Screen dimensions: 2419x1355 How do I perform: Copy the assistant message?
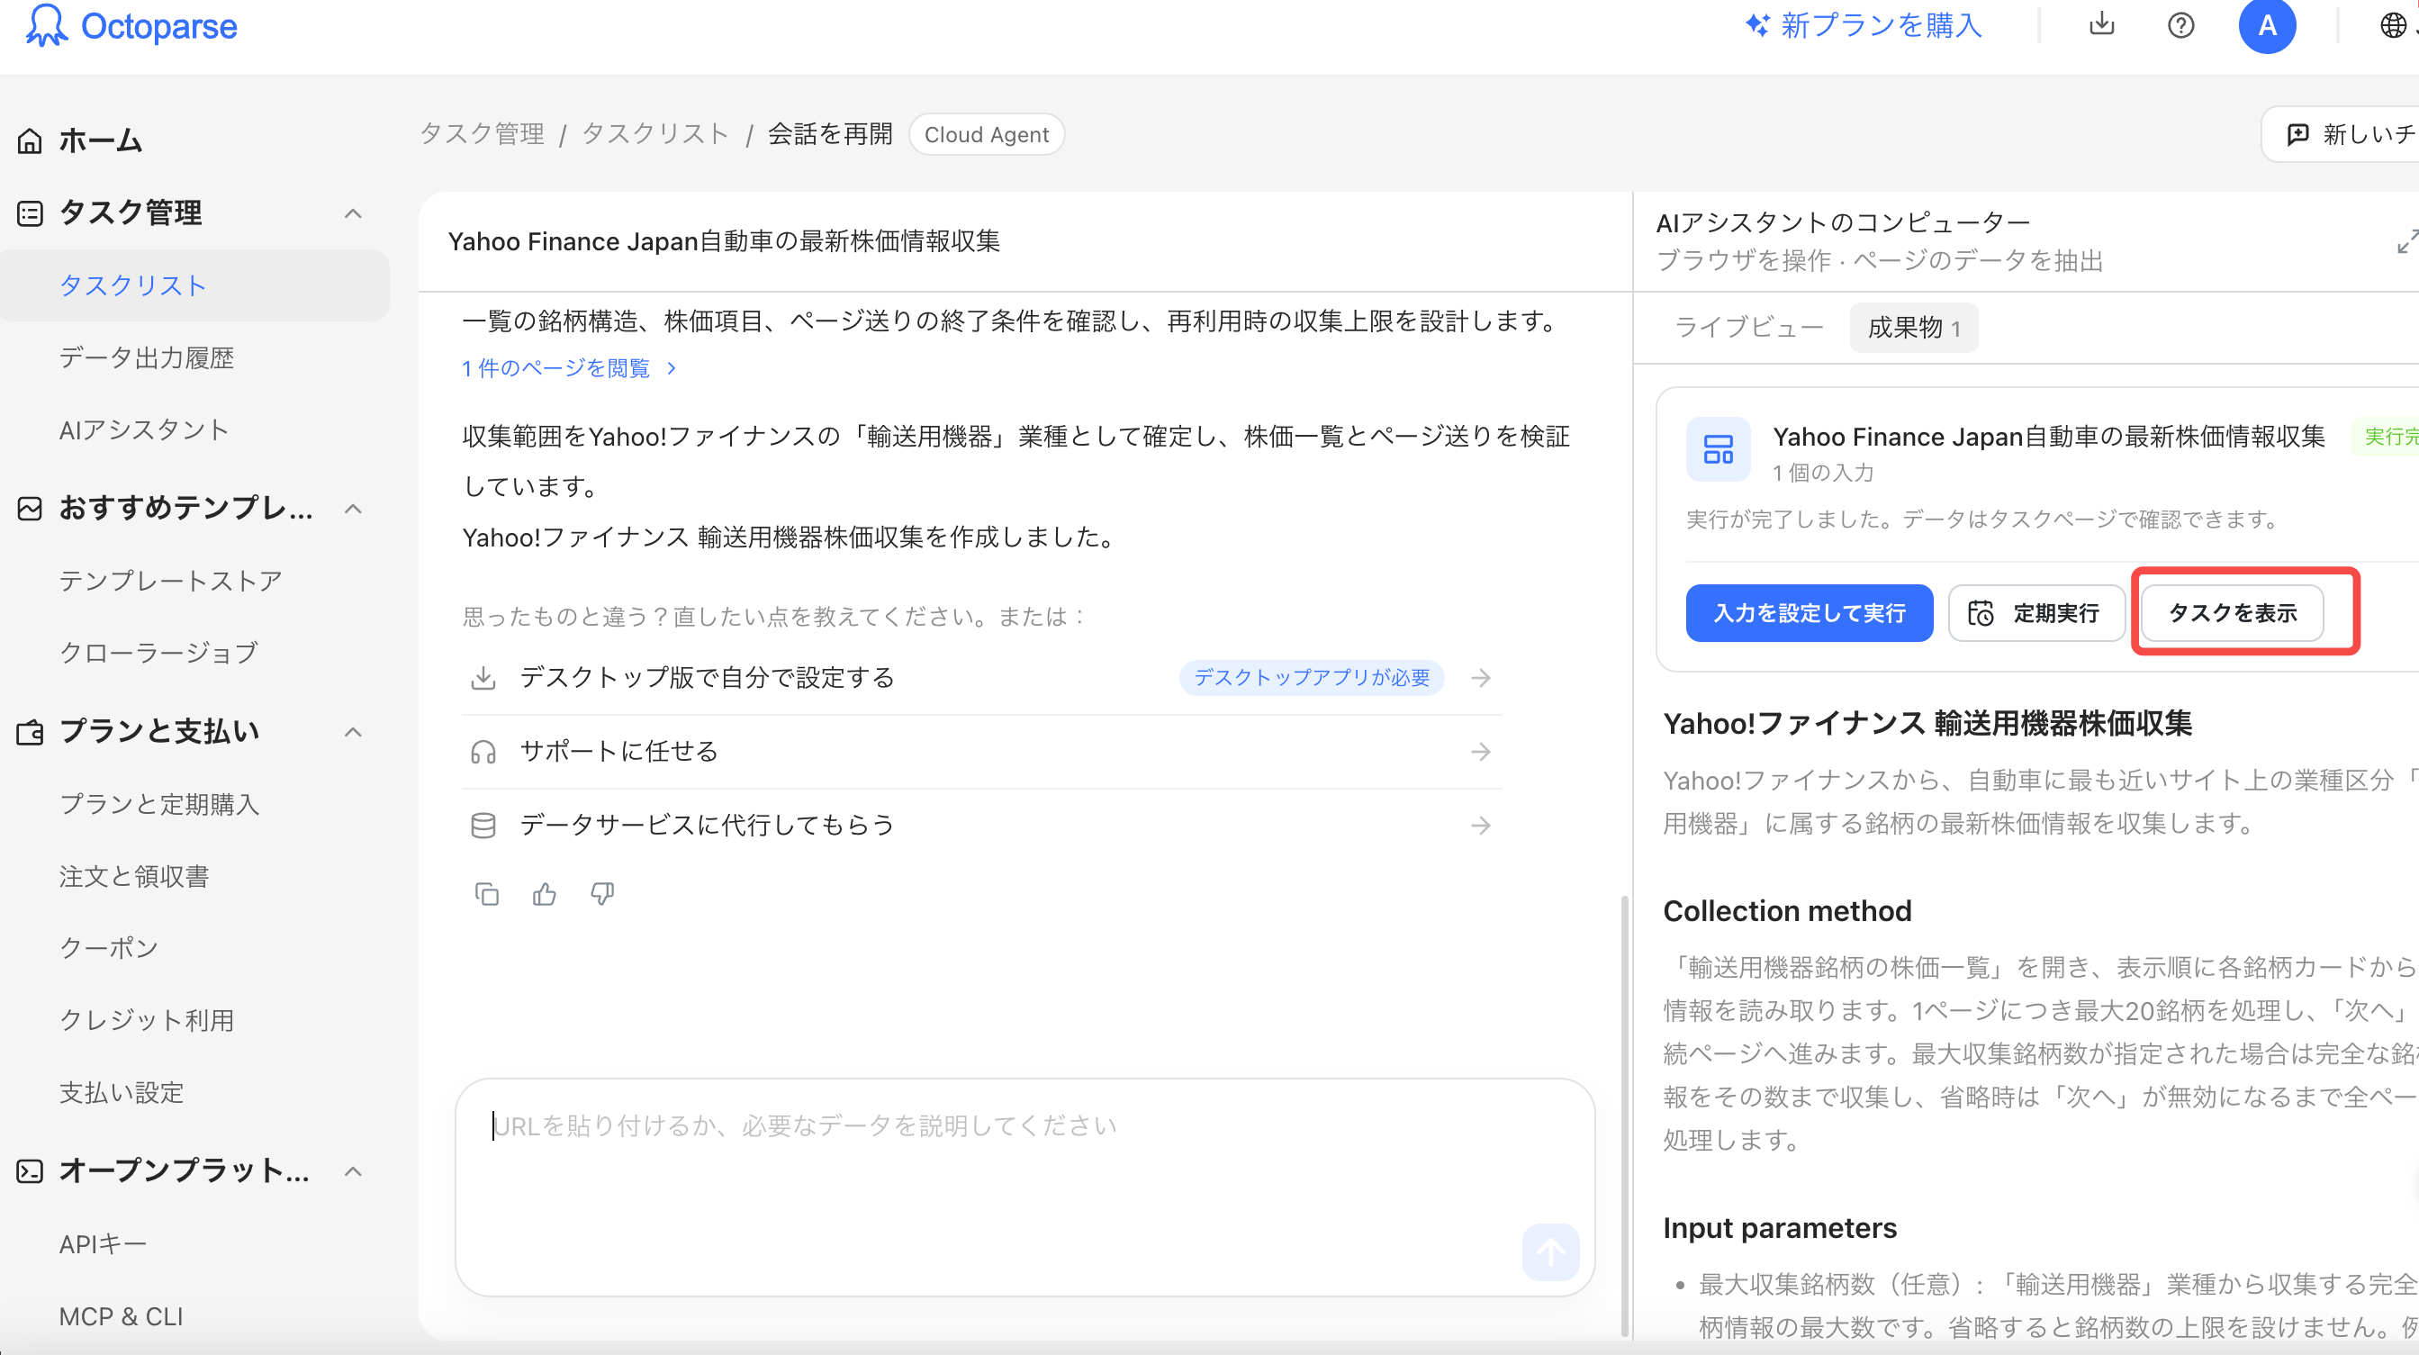point(486,894)
